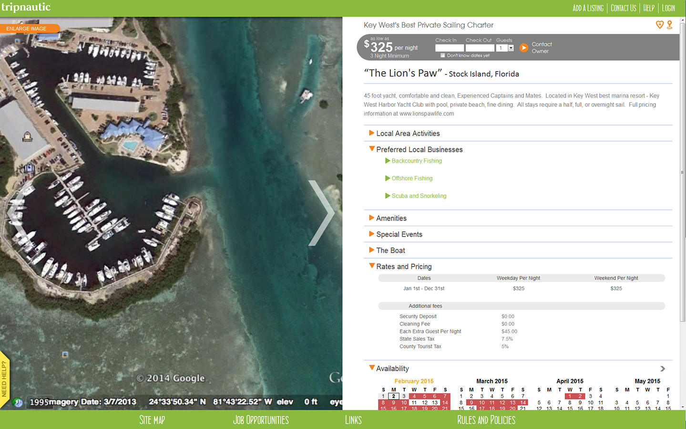This screenshot has width=686, height=429.
Task: Click the page vertical scrollbar
Action: 683,172
